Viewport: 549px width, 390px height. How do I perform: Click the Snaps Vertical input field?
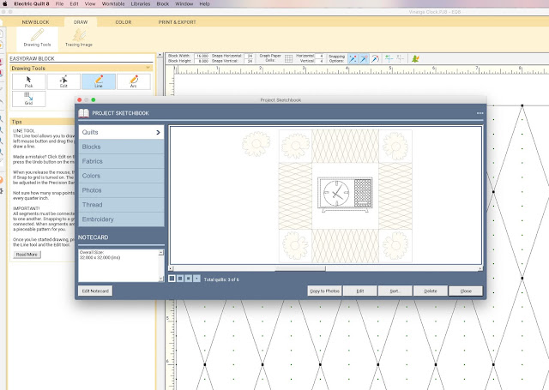249,61
